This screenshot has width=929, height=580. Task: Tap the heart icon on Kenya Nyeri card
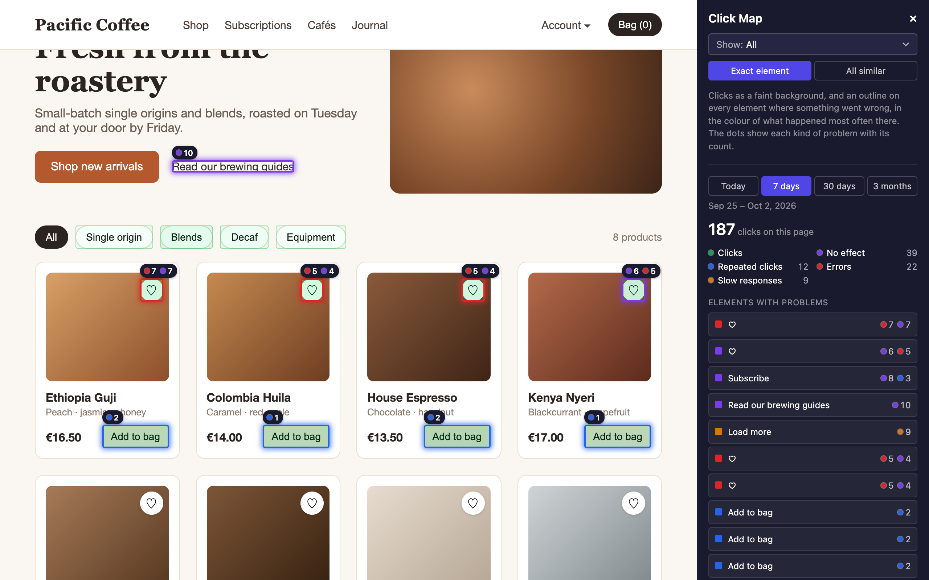click(633, 290)
